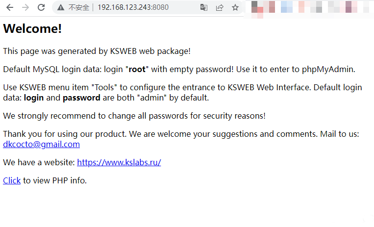
Task: Click the "Welcome!" heading
Action: 32,28
